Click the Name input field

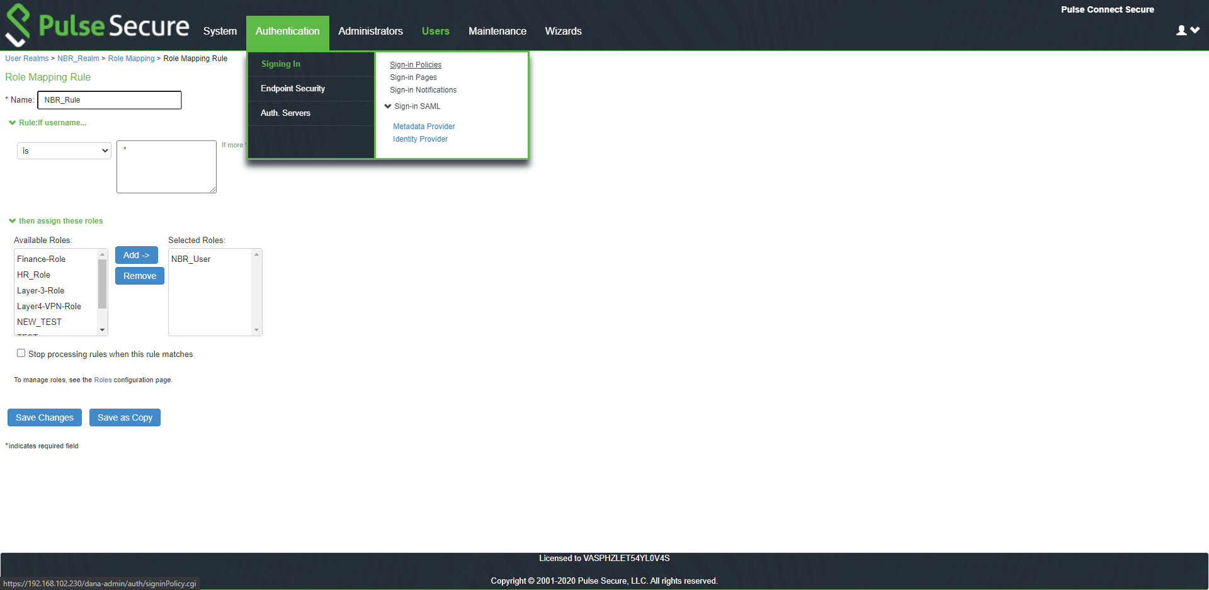(x=110, y=100)
